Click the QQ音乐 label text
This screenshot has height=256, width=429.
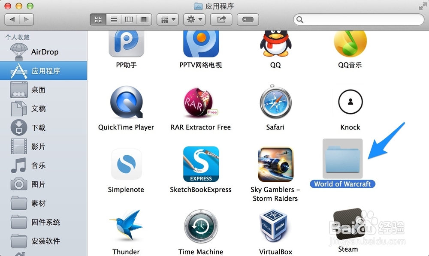point(350,65)
